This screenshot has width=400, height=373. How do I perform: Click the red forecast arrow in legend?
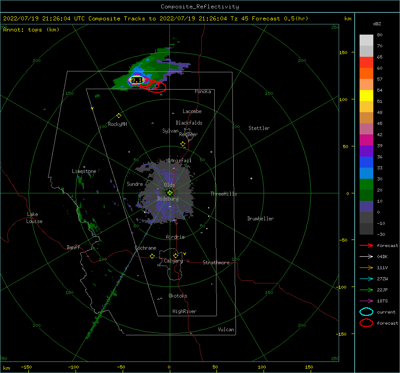pos(366,245)
